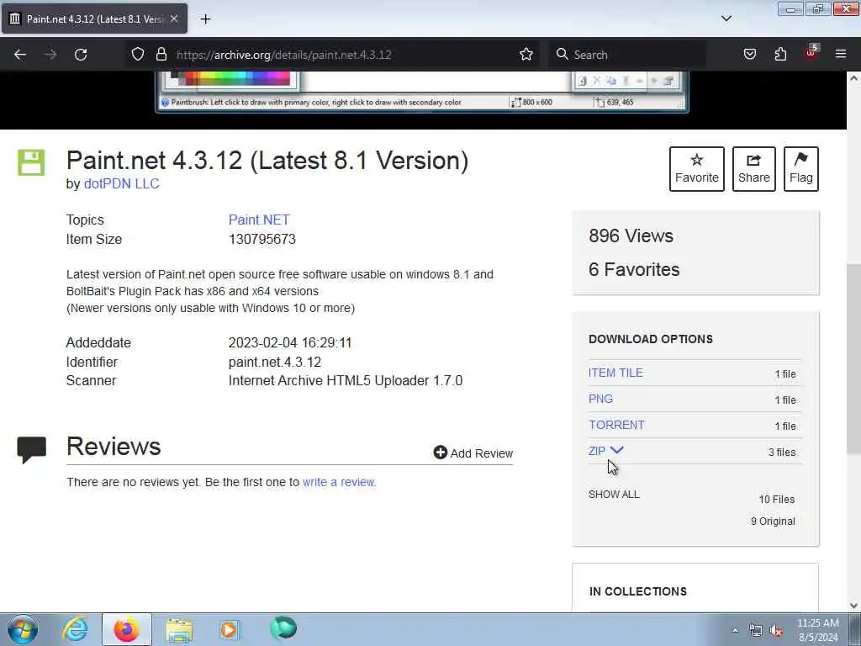This screenshot has width=861, height=646.
Task: Favorite this item with the star button
Action: click(697, 168)
